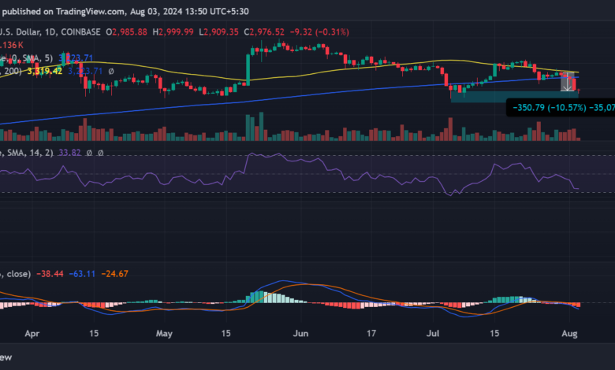Click the closing price C2,976.52 in legend
Viewport: 615px width, 370px height.
(271, 31)
